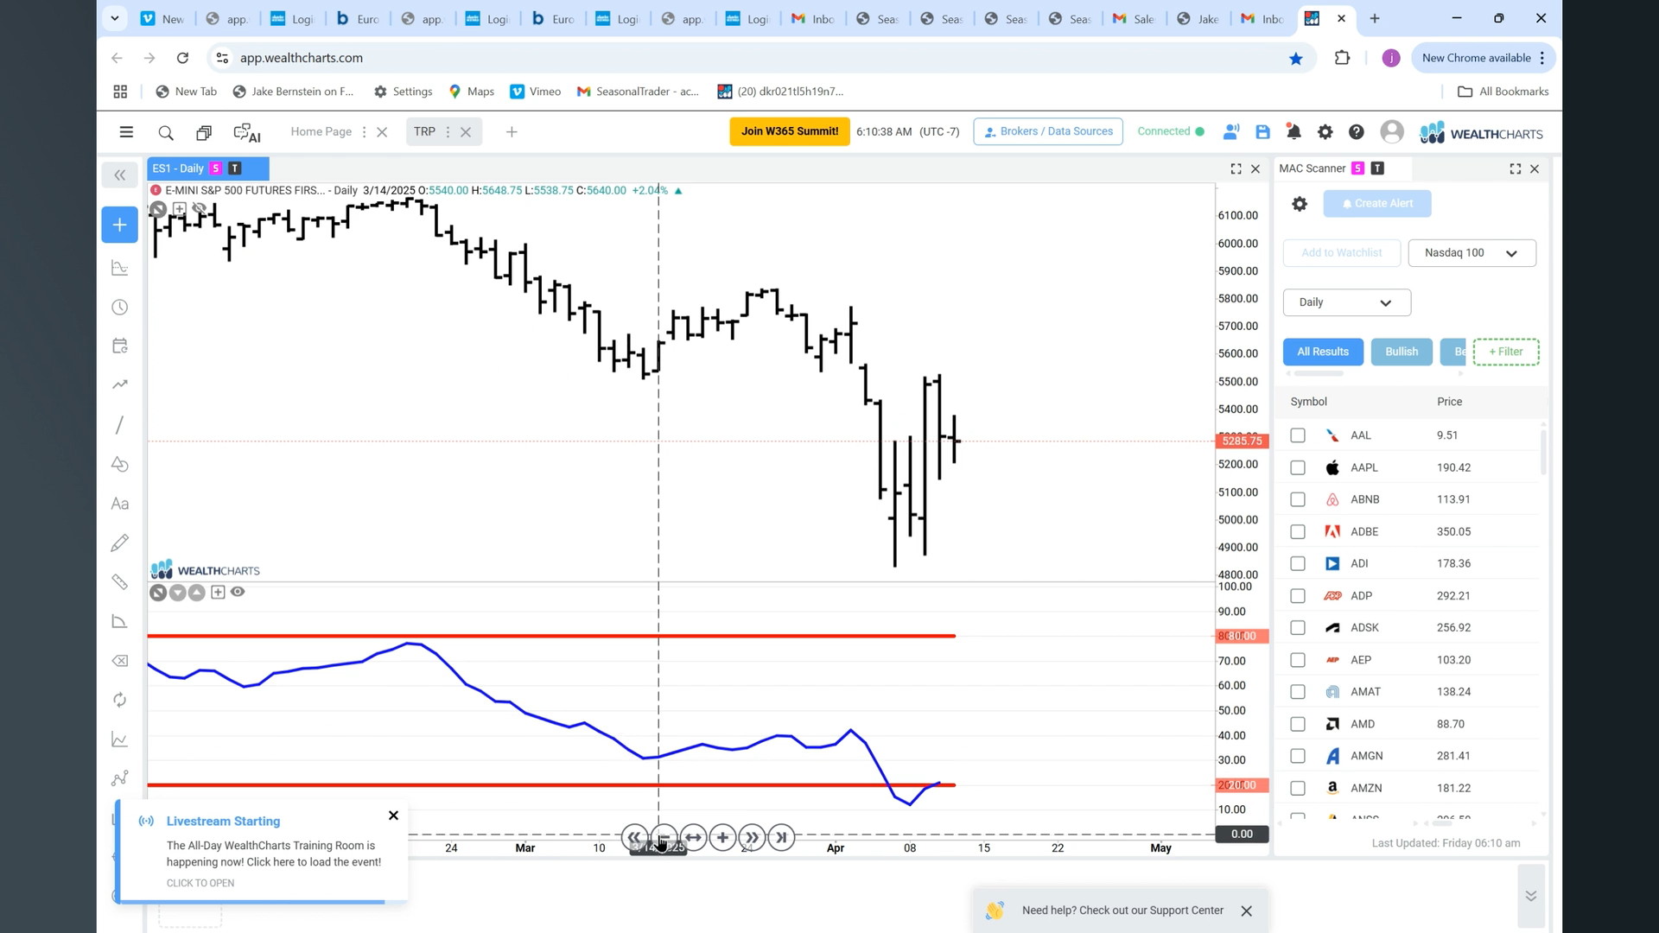Open the community people icon in header
Image resolution: width=1659 pixels, height=933 pixels.
1231,131
